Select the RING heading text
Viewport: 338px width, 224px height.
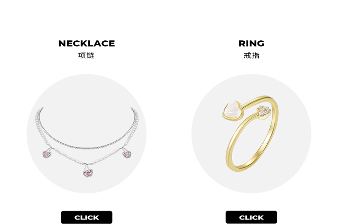point(251,44)
